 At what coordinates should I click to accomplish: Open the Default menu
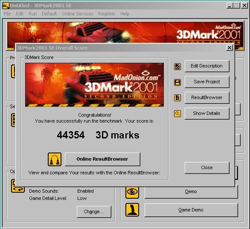point(49,14)
